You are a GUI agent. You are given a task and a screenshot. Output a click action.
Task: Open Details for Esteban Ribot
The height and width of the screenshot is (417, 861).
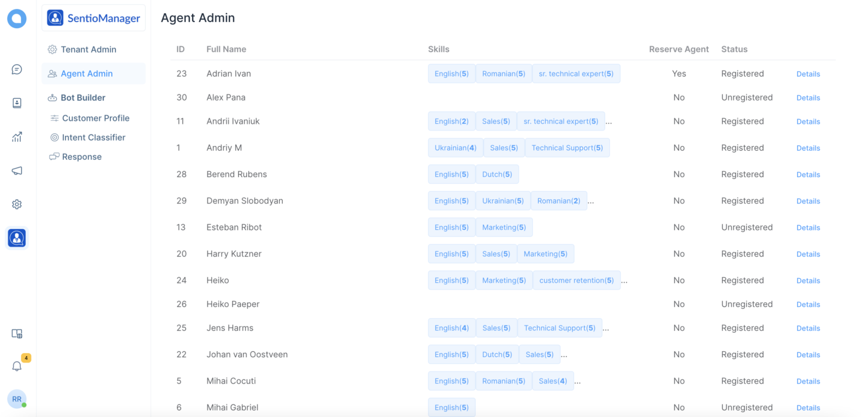[x=808, y=227]
